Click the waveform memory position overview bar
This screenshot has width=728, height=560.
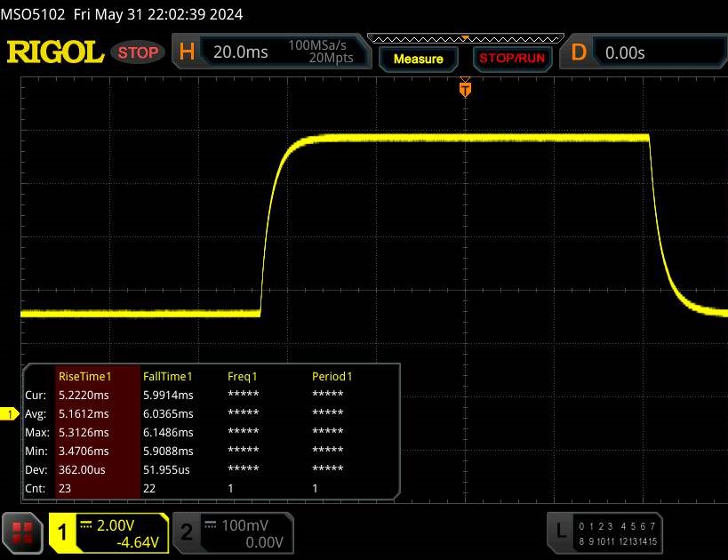(464, 38)
